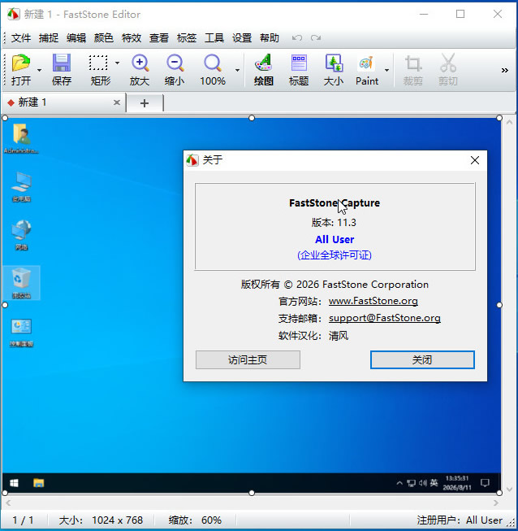The width and height of the screenshot is (518, 531).
Task: Click the notification center icon in capture
Action: point(485,483)
